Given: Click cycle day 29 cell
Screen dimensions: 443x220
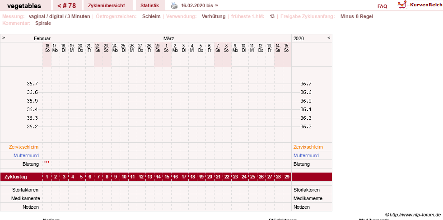Looking at the screenshot, I should point(287,177).
